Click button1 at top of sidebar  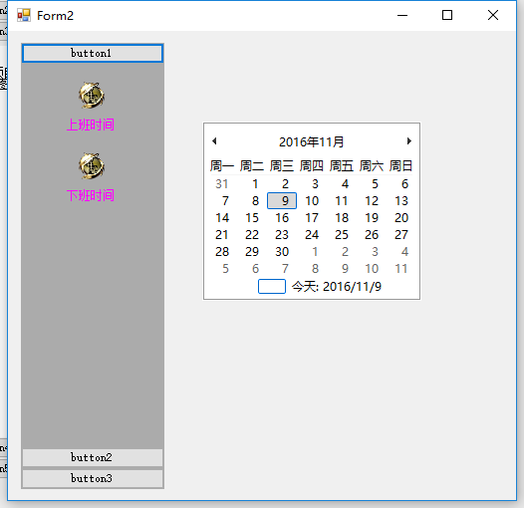pos(93,53)
